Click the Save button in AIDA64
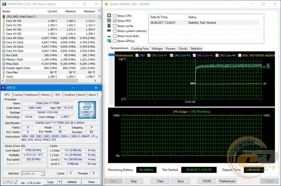 pyautogui.click(x=180, y=181)
